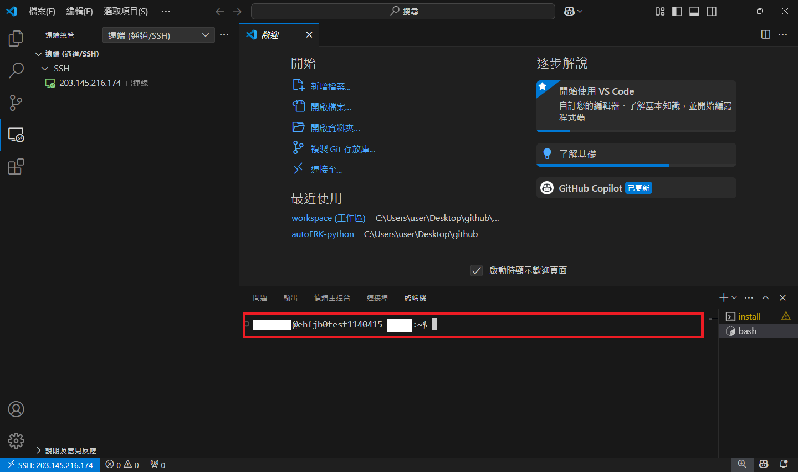Open the Explorer view in activity bar
This screenshot has height=472, width=798.
pyautogui.click(x=16, y=38)
